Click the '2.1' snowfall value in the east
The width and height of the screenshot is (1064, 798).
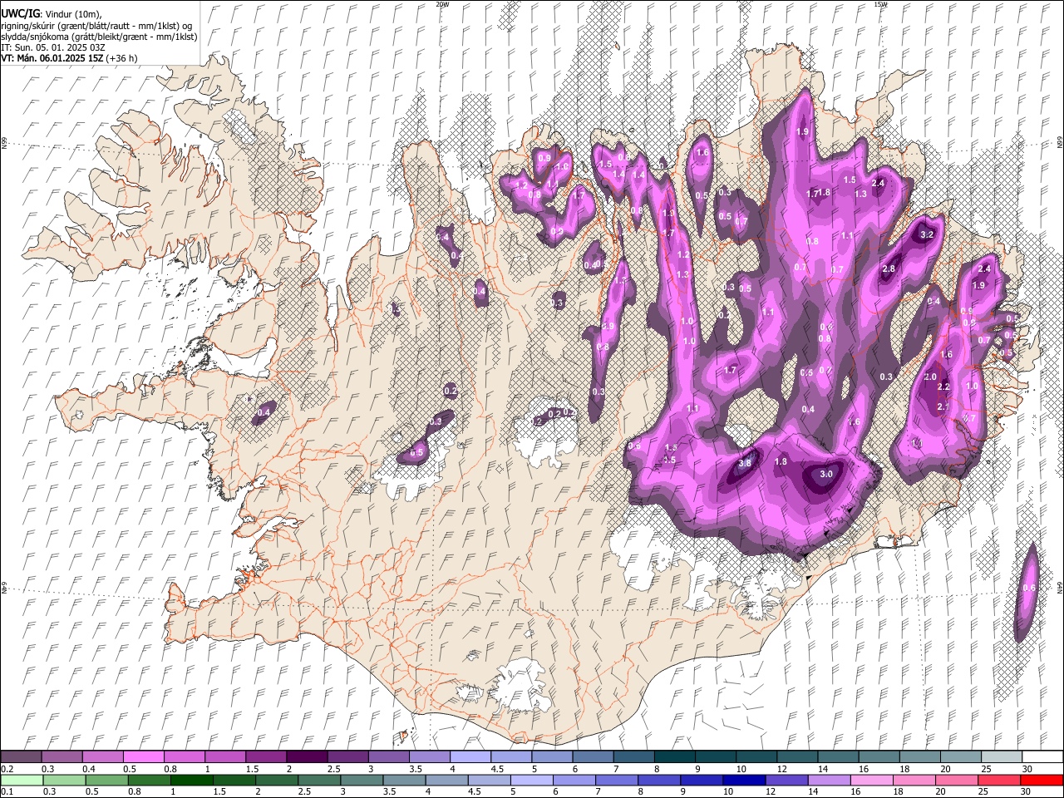943,406
